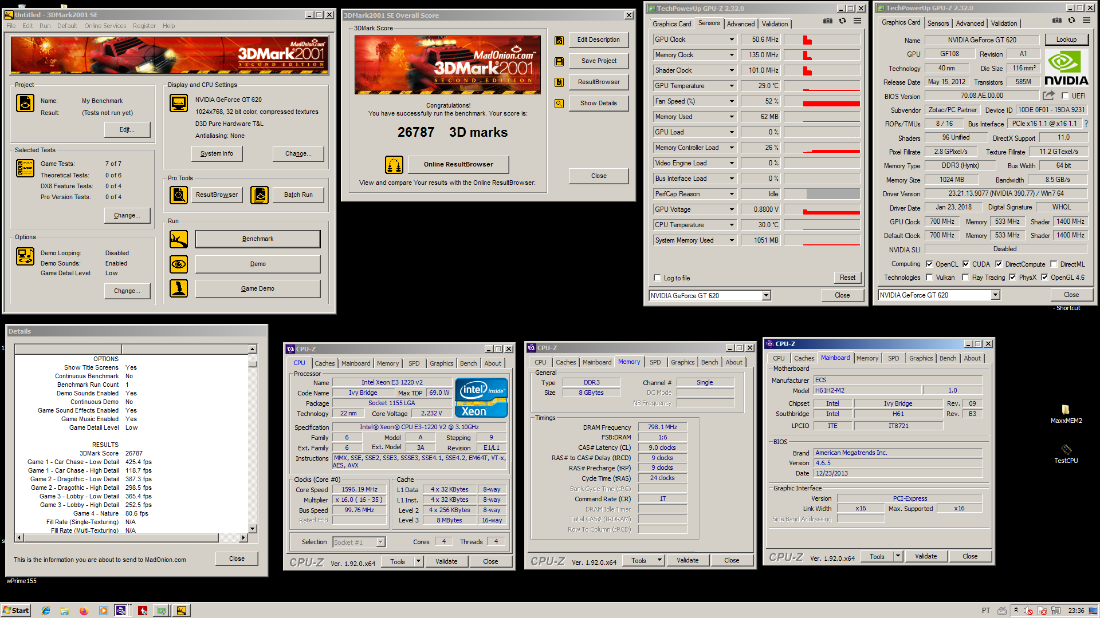Viewport: 1100px width, 618px height.
Task: Switch to the Graphics tab in CPU-Z Mainboard window
Action: click(x=921, y=358)
